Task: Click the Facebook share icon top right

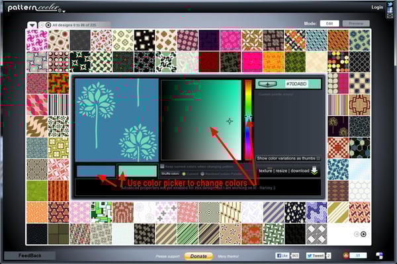Action: pos(390,10)
